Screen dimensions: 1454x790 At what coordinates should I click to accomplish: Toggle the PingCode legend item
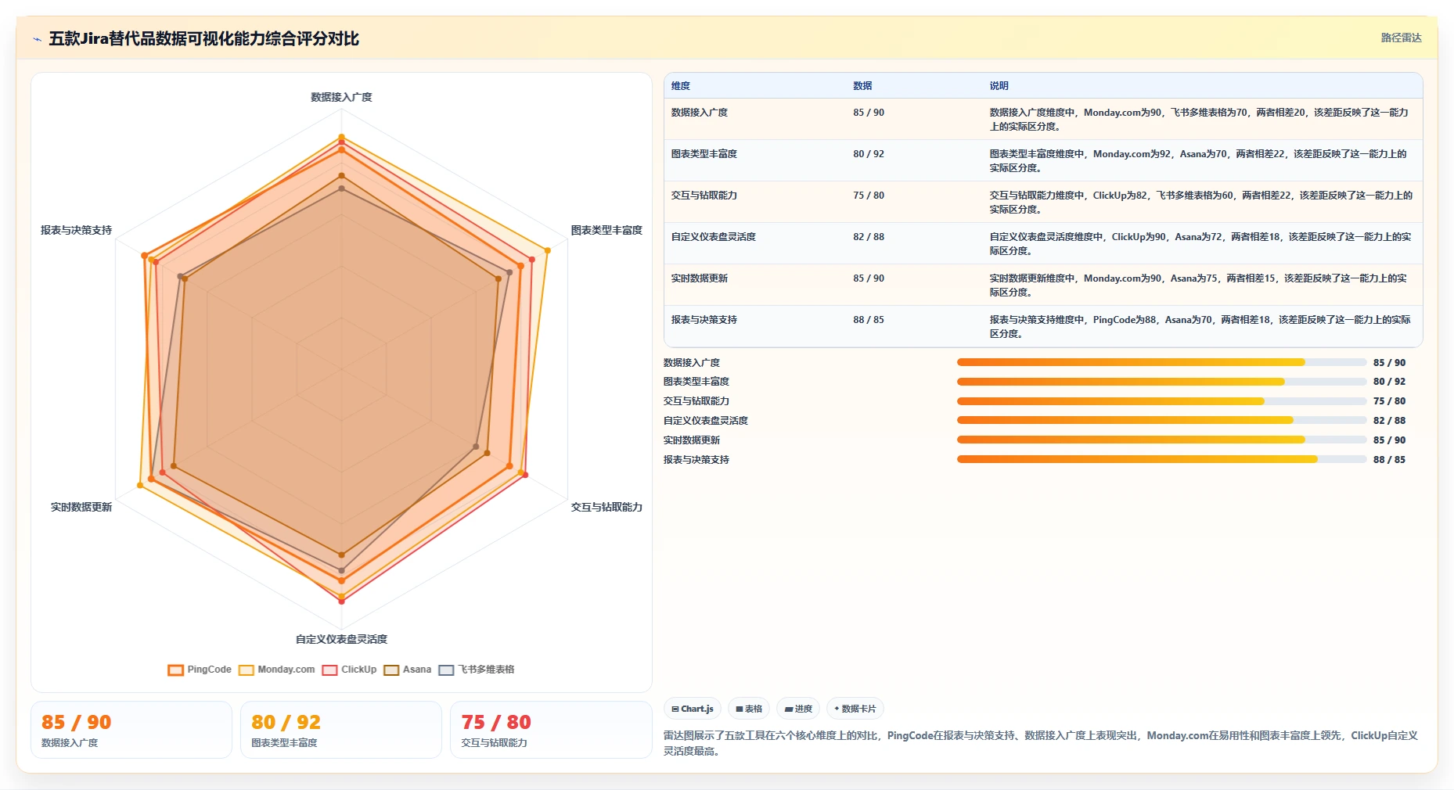tap(200, 670)
